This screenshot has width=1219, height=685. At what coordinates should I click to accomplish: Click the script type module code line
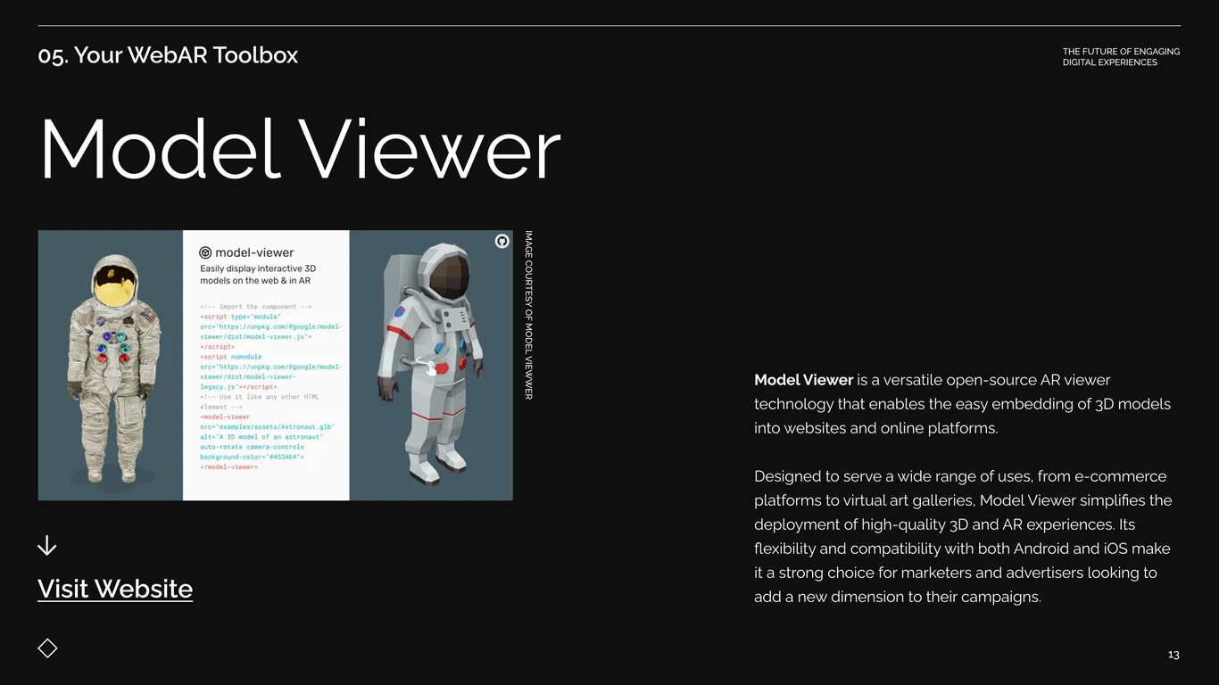pyautogui.click(x=240, y=317)
